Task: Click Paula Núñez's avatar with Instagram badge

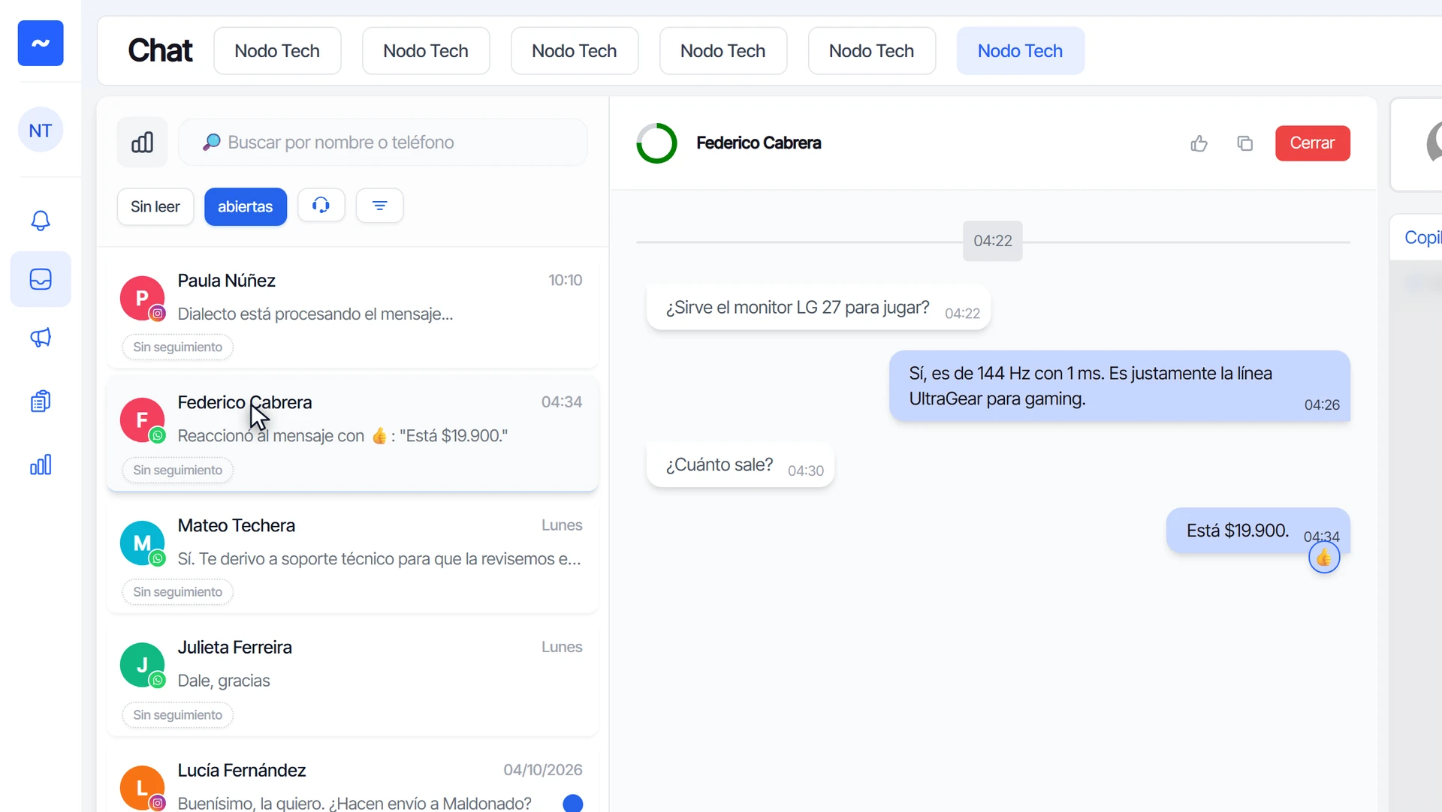Action: 142,299
